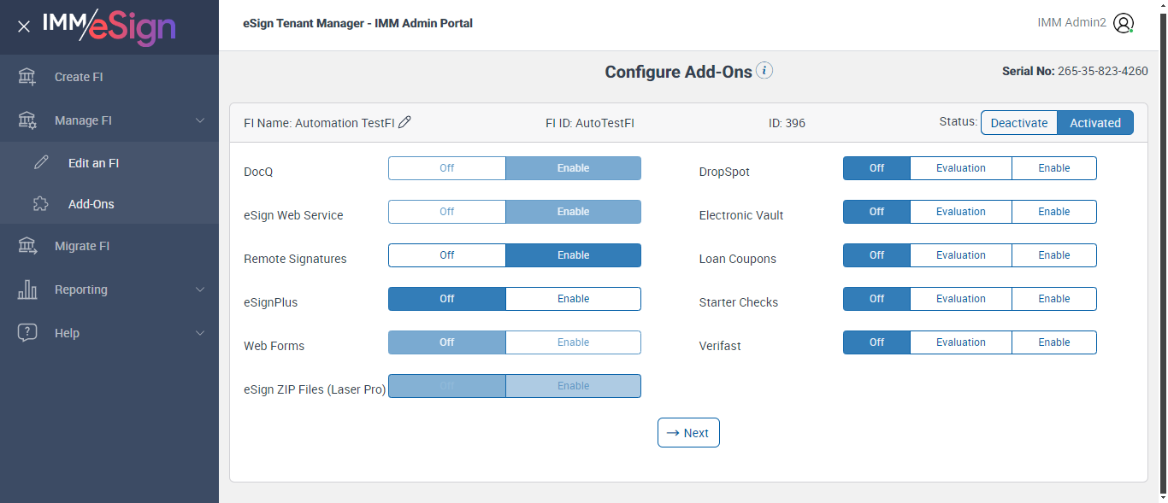The image size is (1168, 503).
Task: Click the info icon beside Configure Add-Ons
Action: coord(764,71)
